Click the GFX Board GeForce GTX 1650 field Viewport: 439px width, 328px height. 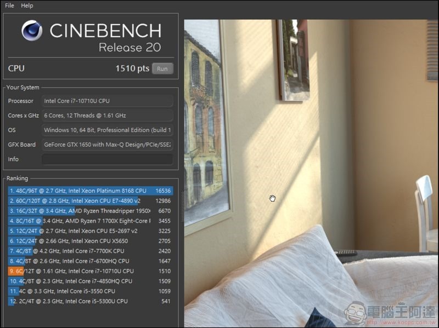pyautogui.click(x=108, y=145)
